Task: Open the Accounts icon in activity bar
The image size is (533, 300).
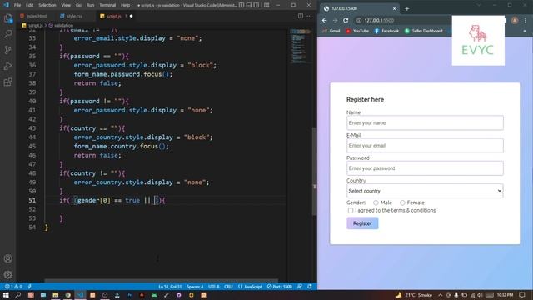Action: tap(7, 258)
